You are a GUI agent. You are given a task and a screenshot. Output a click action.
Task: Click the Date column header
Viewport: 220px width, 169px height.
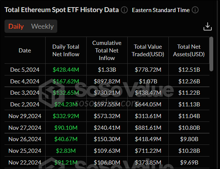tap(25, 51)
